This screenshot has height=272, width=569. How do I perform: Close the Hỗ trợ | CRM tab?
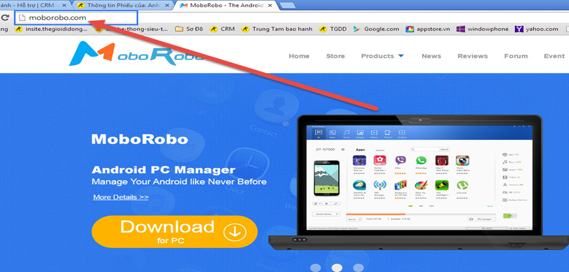65,6
